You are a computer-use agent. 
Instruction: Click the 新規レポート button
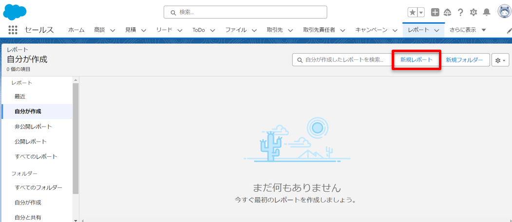click(x=417, y=60)
